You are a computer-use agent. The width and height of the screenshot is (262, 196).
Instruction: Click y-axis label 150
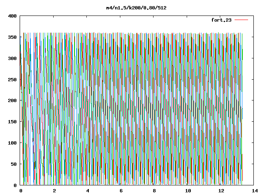(x=12, y=122)
